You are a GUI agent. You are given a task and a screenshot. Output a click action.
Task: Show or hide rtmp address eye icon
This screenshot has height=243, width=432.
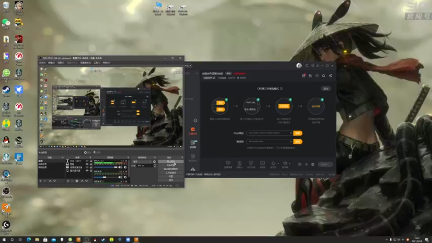[x=291, y=133]
